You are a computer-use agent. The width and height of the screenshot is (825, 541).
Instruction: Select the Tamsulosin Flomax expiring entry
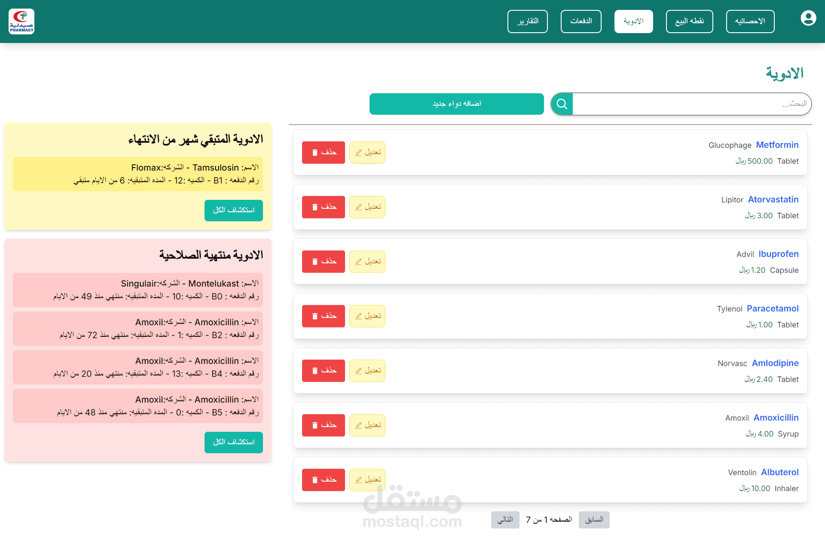[138, 174]
